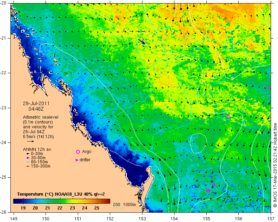Click the blue 30-80m legend arrow
Image resolution: width=278 pixels, height=222 pixels.
pyautogui.click(x=28, y=158)
